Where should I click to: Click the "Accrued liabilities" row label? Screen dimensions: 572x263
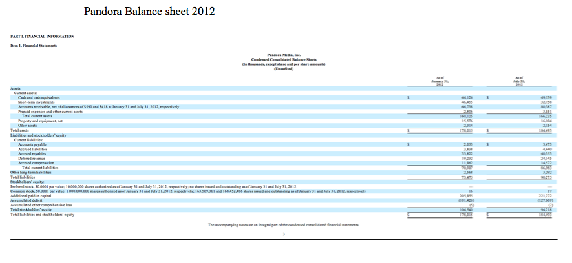[33, 149]
